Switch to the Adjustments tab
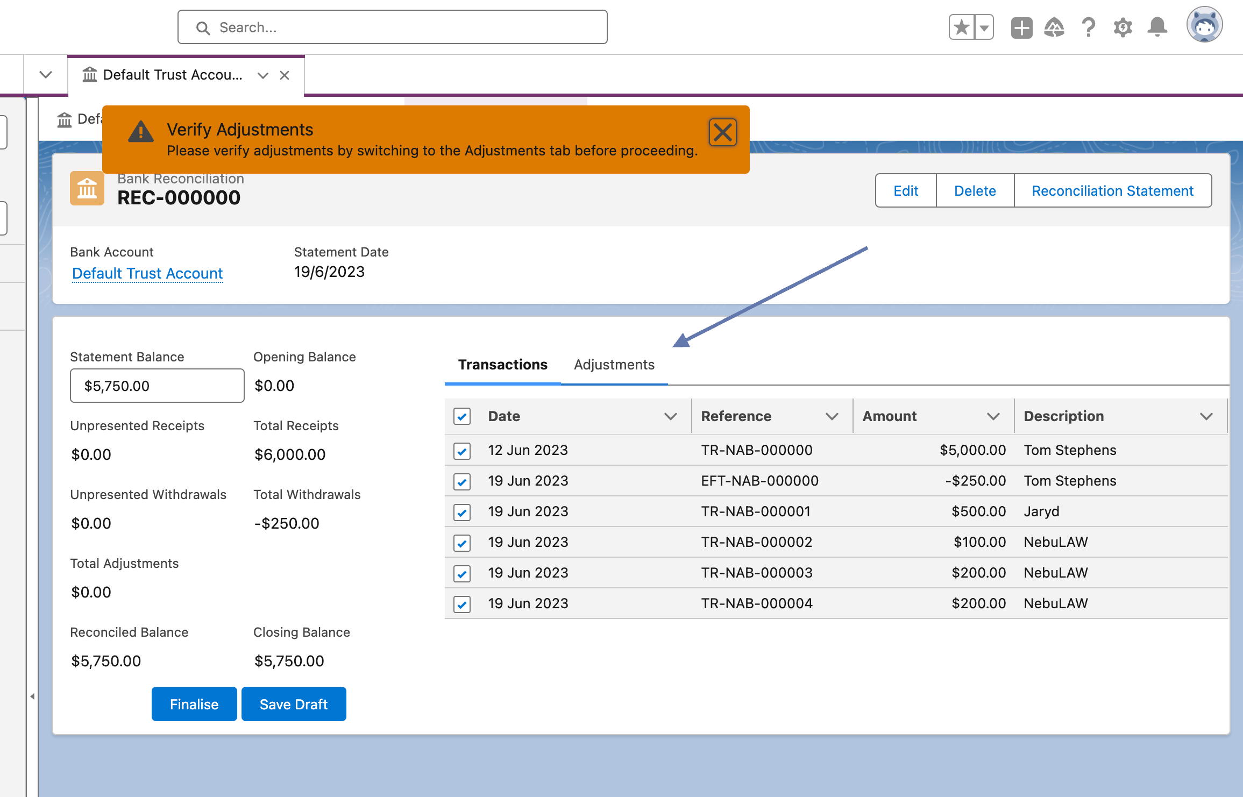Screen dimensions: 1243x797 [614, 365]
